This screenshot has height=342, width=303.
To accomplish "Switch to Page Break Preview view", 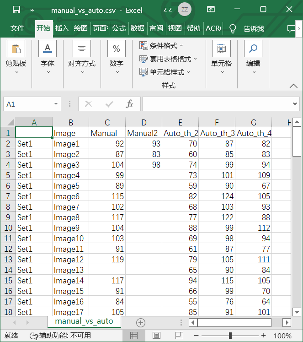I will point(179,336).
